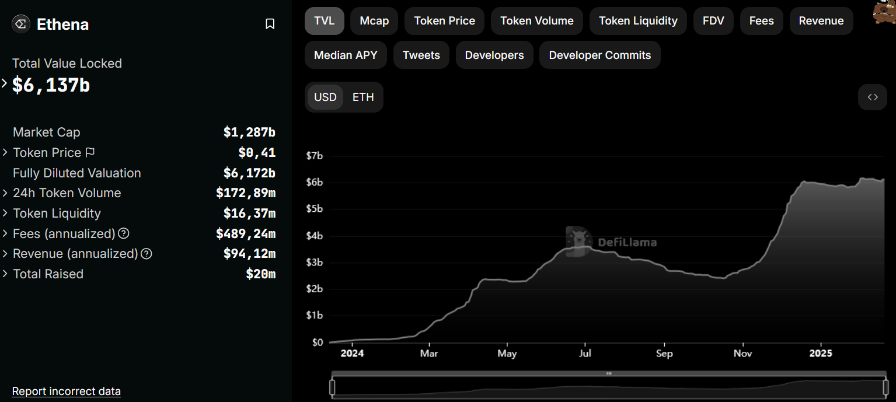
Task: Expand the Total Value Locked breakdown
Action: click(x=4, y=83)
